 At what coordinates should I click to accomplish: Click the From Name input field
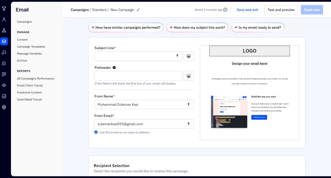[x=144, y=104]
